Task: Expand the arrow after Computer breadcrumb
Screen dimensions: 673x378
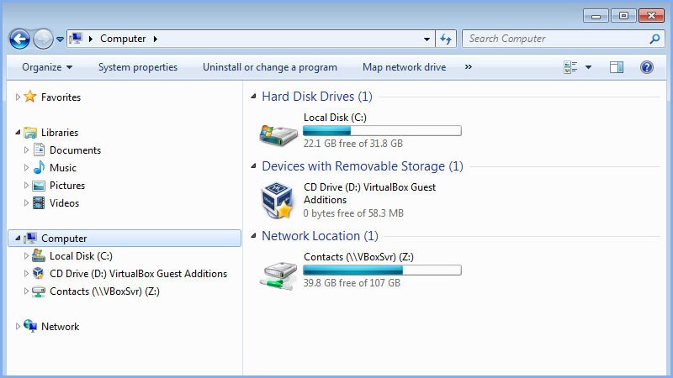Action: tap(156, 39)
